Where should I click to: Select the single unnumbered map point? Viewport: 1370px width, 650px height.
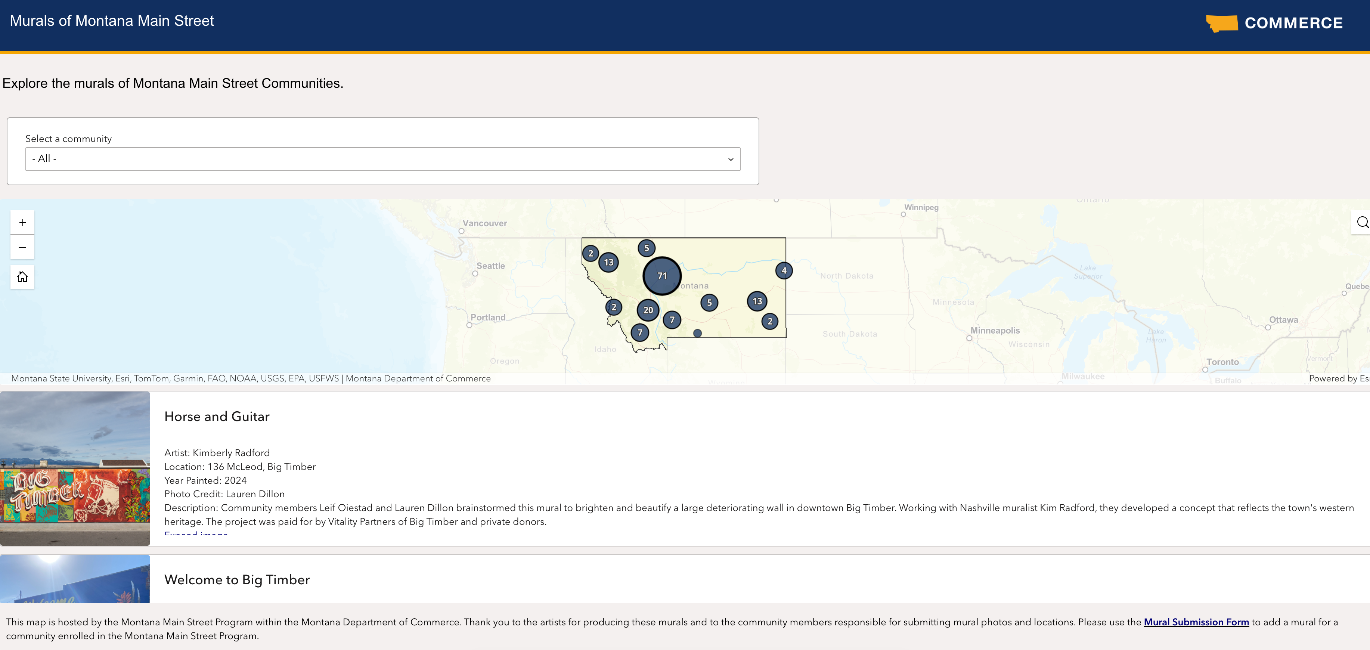(x=697, y=334)
